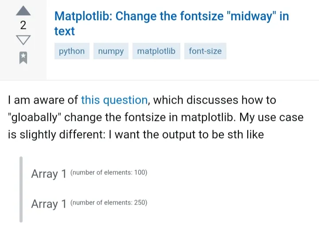Bookmark this question using the star icon
This screenshot has width=319, height=232.
click(x=23, y=57)
